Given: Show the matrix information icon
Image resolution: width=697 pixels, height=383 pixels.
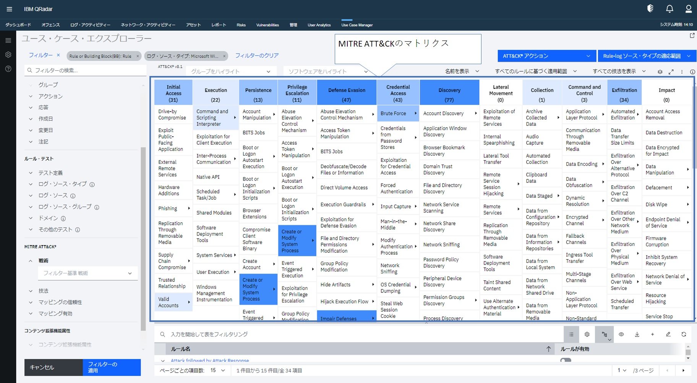Looking at the screenshot, I should pyautogui.click(x=692, y=72).
